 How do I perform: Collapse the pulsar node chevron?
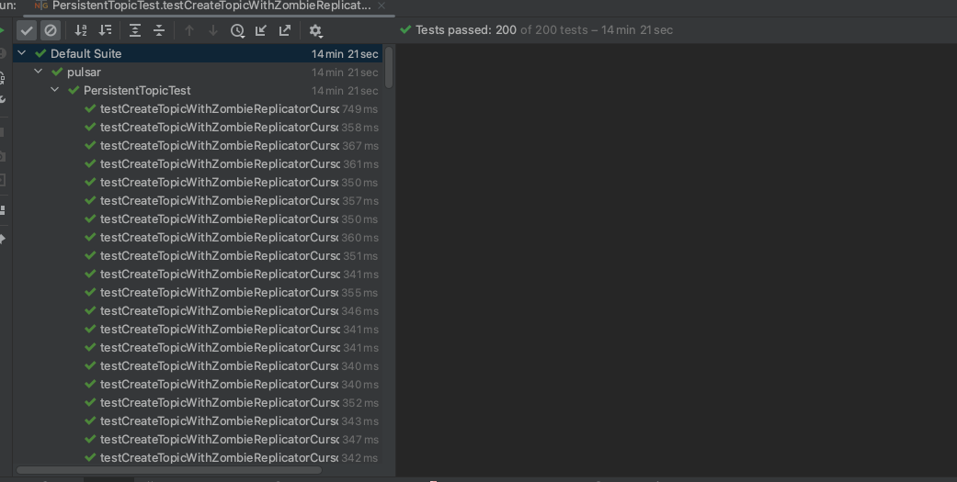pyautogui.click(x=39, y=72)
